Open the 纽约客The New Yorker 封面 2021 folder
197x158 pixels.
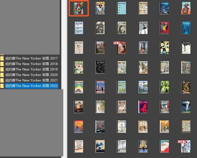pyautogui.click(x=31, y=80)
